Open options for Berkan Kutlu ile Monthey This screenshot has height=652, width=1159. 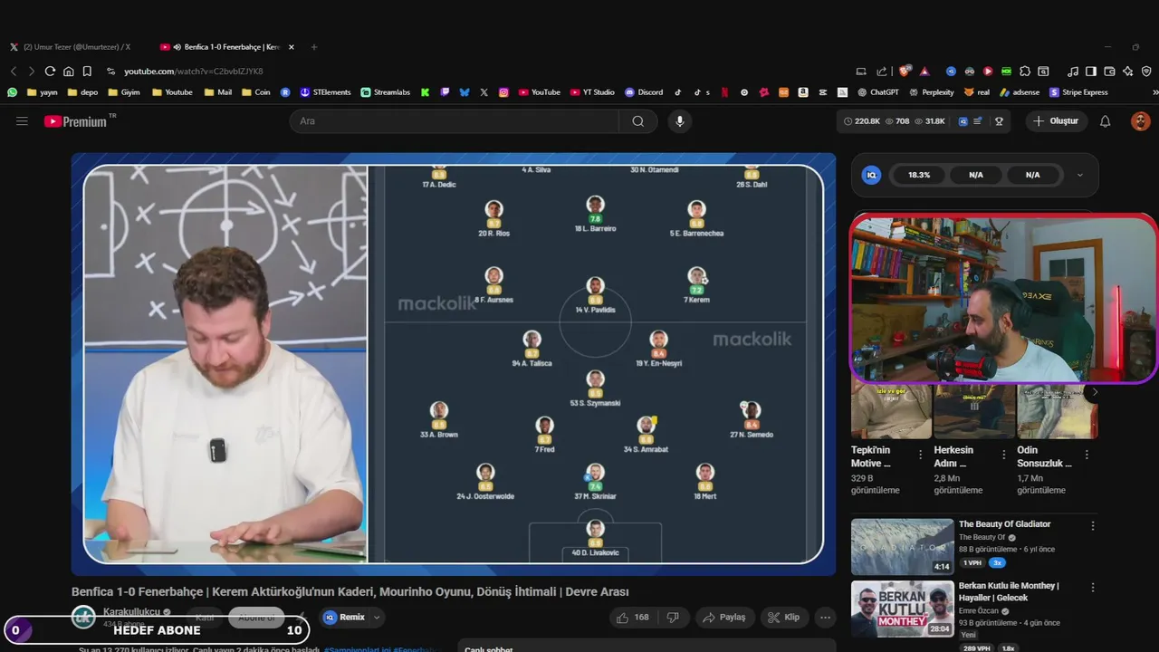point(1093,588)
